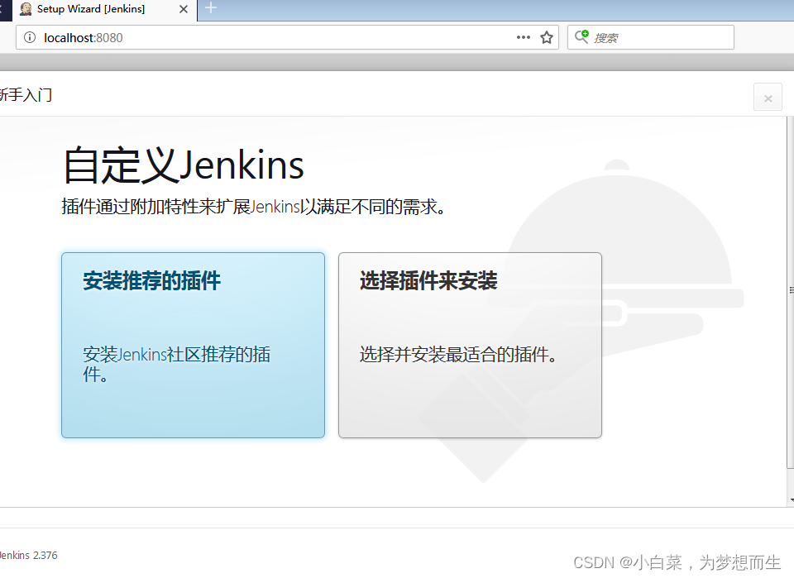Click the scrollbar down arrow at bottom right

tap(791, 500)
